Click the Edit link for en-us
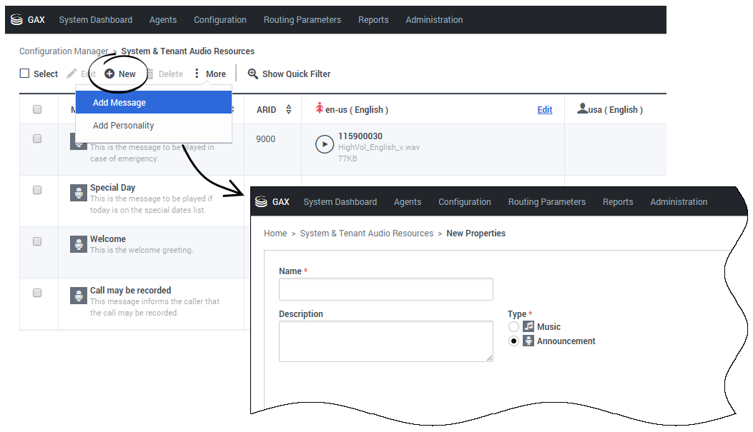This screenshot has width=753, height=432. (545, 110)
